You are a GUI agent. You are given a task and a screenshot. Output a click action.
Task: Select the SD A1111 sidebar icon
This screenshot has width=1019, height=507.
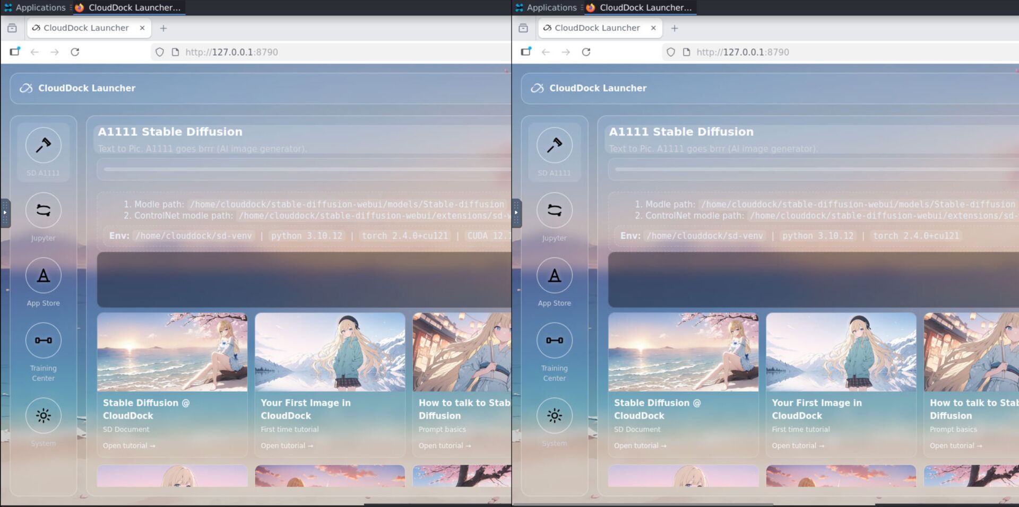click(44, 145)
